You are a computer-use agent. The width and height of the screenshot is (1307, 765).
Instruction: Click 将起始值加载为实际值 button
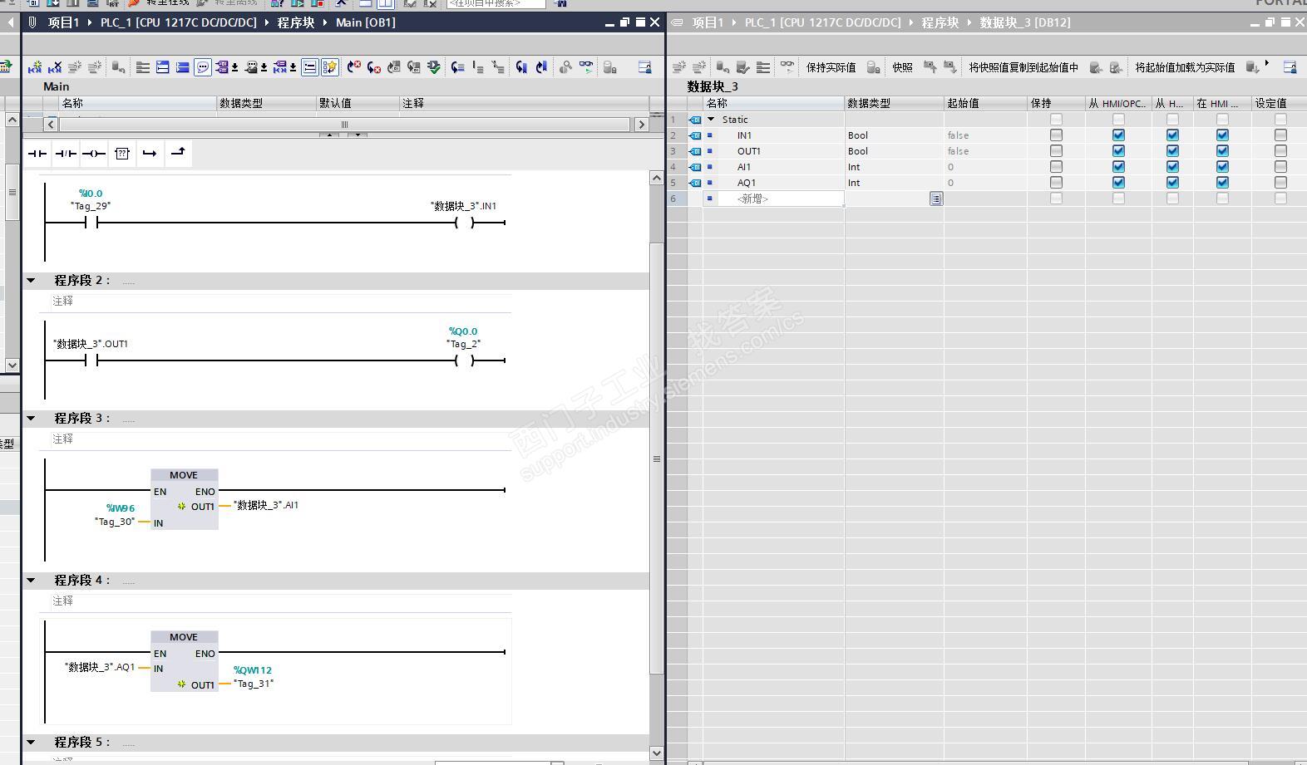(1185, 67)
